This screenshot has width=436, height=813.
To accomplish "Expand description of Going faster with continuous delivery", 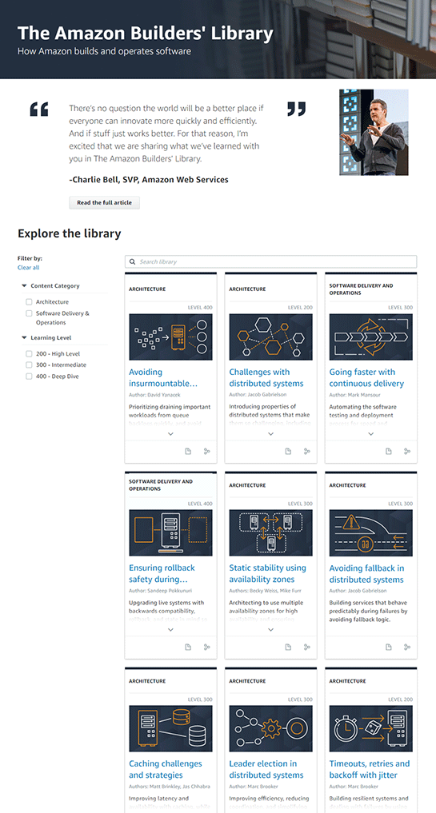I will click(370, 434).
